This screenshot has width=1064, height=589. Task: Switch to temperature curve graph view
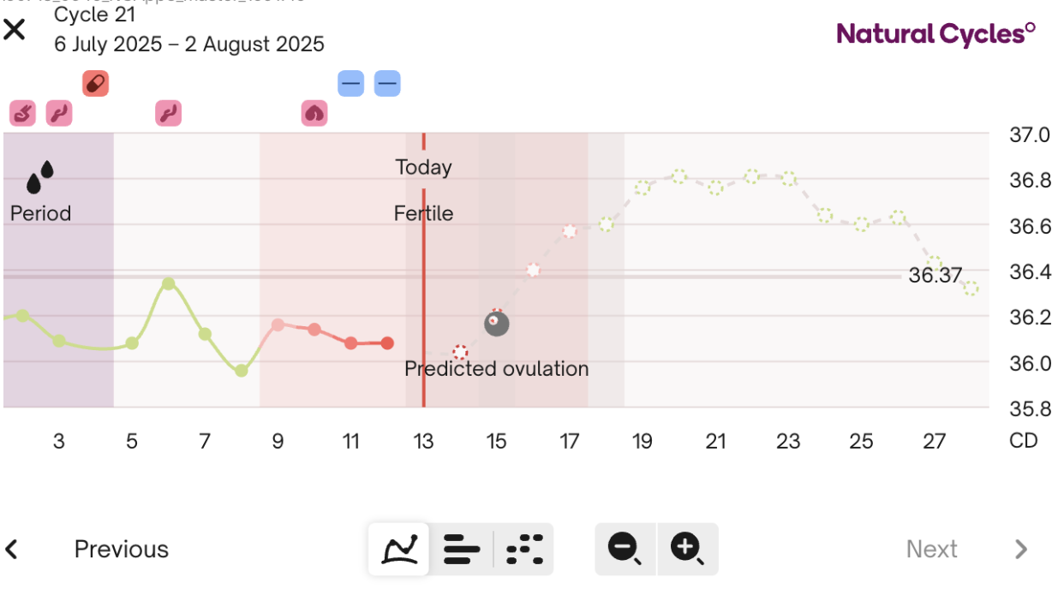[399, 549]
